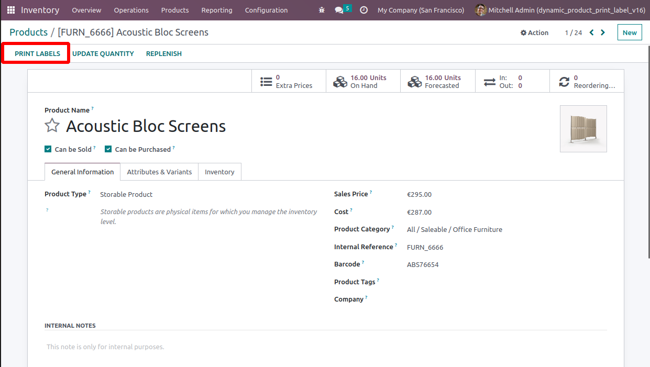Toggle the Can be Purchased checkbox
Viewport: 650px width, 367px height.
(x=108, y=149)
